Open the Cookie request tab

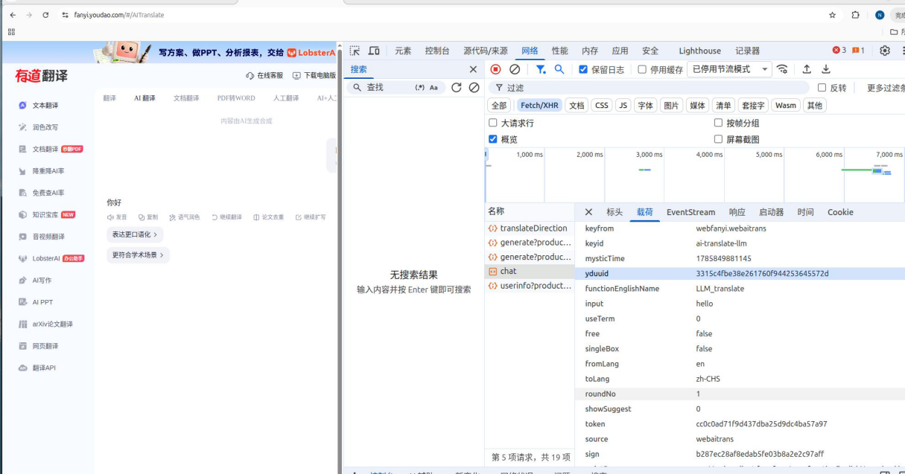point(840,212)
